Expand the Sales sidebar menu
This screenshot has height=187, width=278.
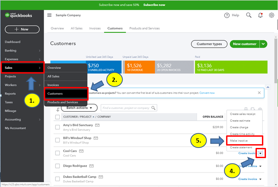point(22,68)
